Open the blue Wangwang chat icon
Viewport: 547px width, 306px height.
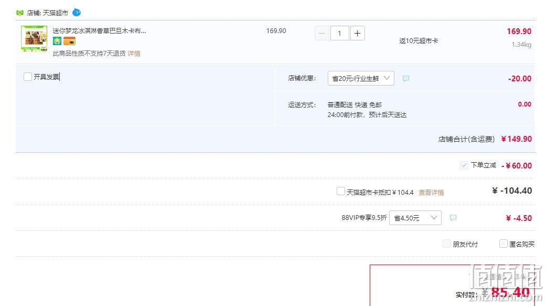click(77, 13)
